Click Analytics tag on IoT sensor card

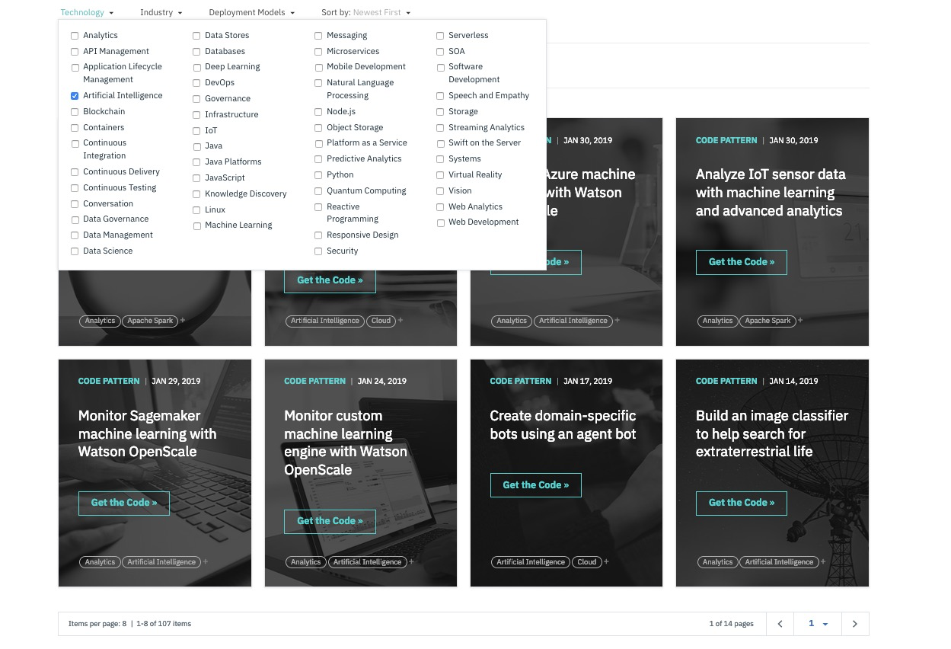point(717,321)
